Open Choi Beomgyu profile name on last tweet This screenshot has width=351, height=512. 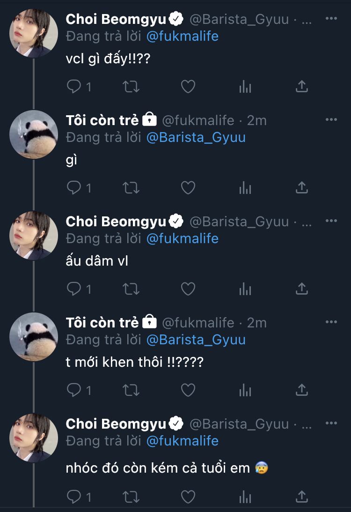pyautogui.click(x=116, y=424)
